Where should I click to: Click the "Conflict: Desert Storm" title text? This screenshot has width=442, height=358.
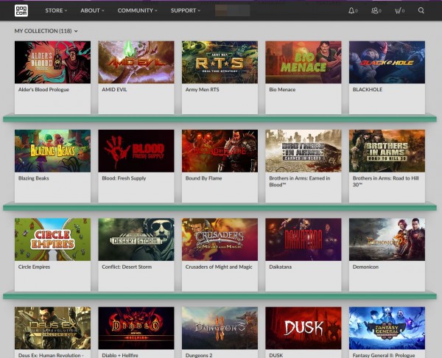[x=127, y=267]
